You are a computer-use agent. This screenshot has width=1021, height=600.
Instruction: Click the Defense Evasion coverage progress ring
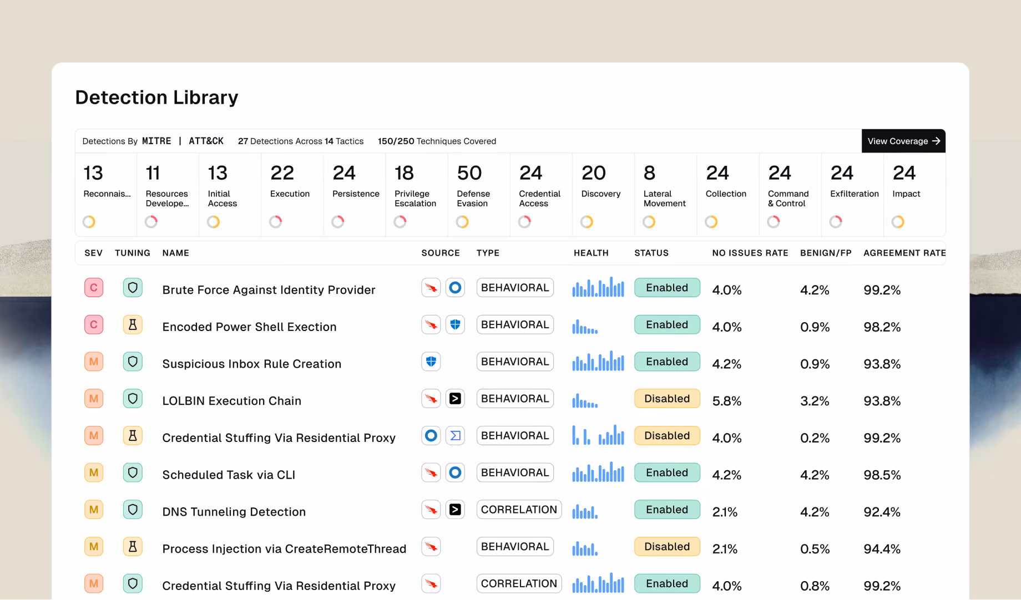point(462,222)
